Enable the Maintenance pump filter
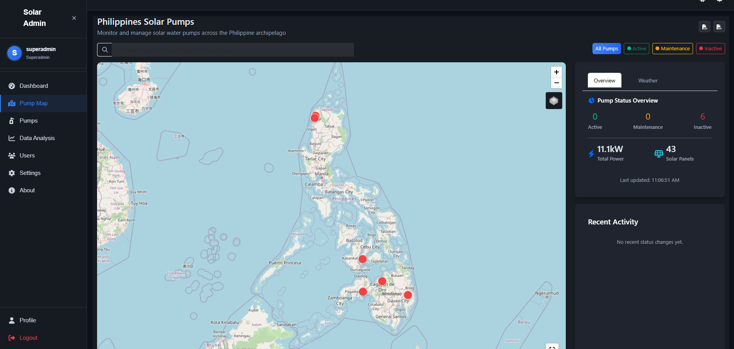 click(x=672, y=48)
